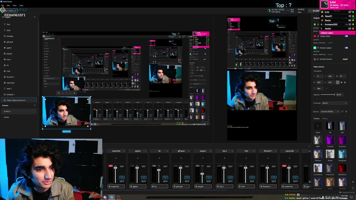The width and height of the screenshot is (356, 200).
Task: Enable CUE on the Browser 1 channel
Action: pos(274,177)
